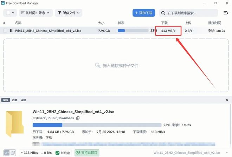
Task: Click the large progress bar in the details panel
Action: click(x=97, y=125)
